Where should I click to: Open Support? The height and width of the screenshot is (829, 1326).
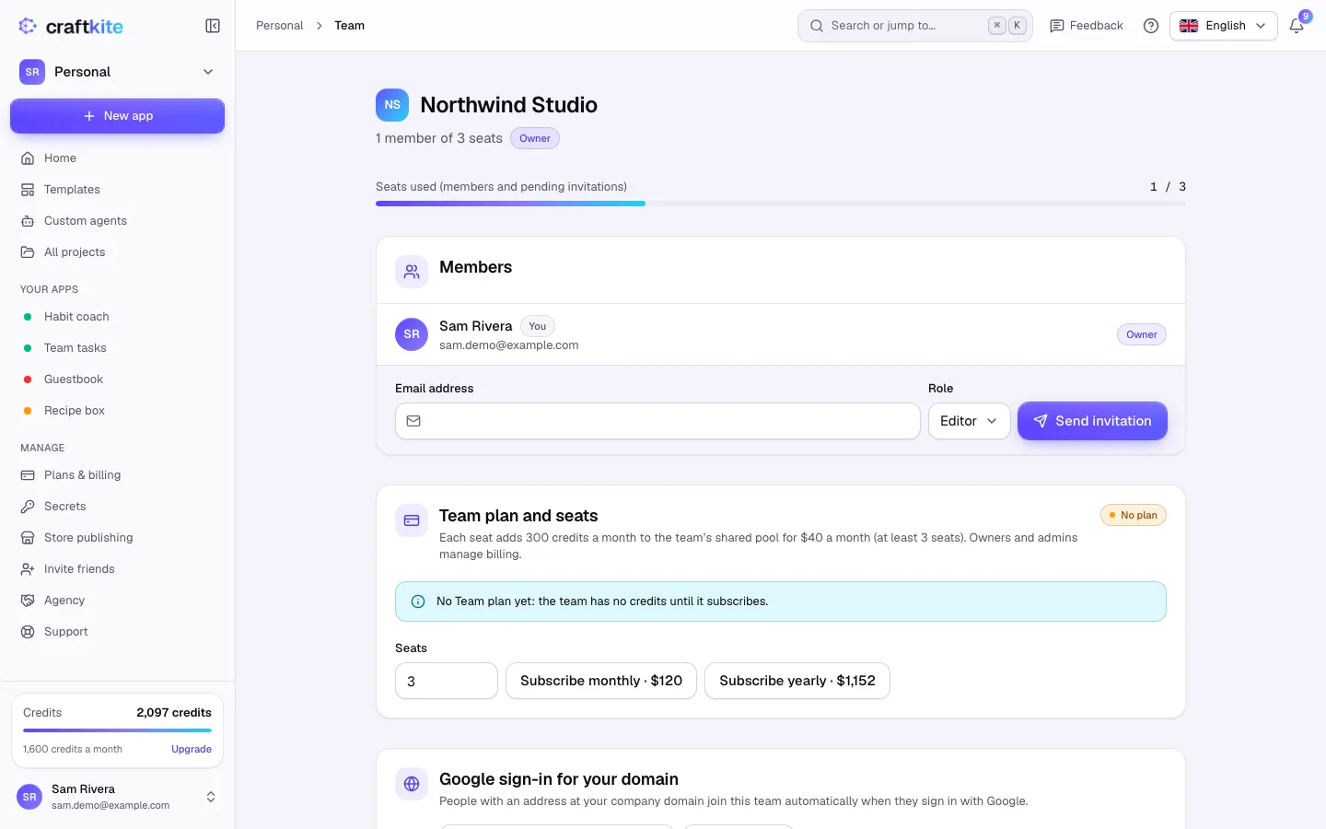tap(117, 632)
